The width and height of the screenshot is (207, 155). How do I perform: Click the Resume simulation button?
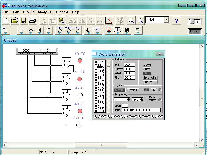click(195, 32)
